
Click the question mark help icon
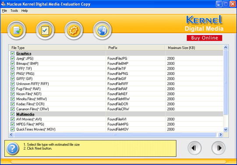[13, 148]
